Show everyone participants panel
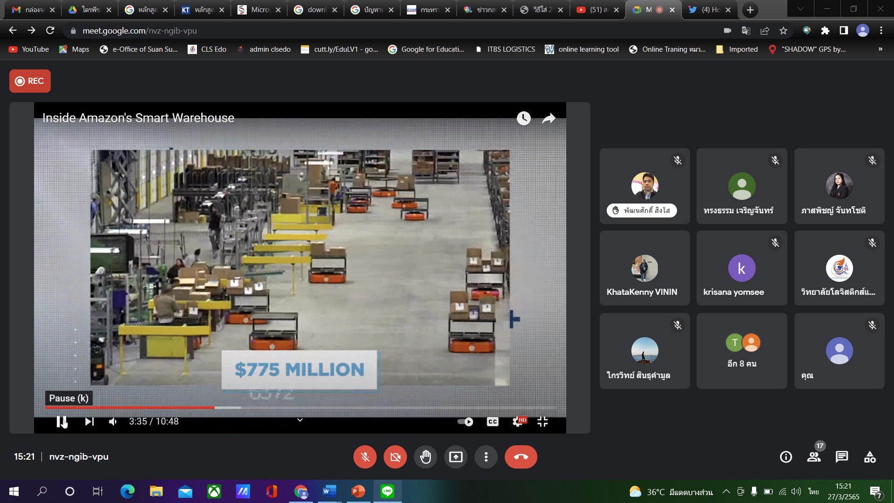Screen dimensions: 894x503 [x=814, y=457]
